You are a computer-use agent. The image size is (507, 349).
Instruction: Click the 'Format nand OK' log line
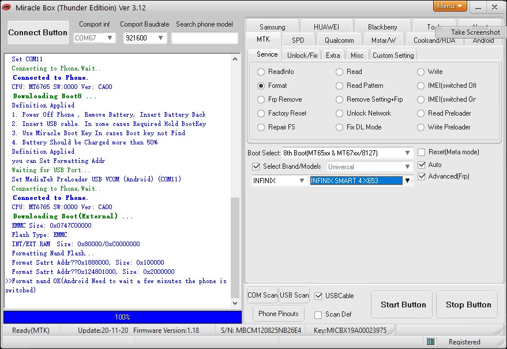click(x=116, y=285)
